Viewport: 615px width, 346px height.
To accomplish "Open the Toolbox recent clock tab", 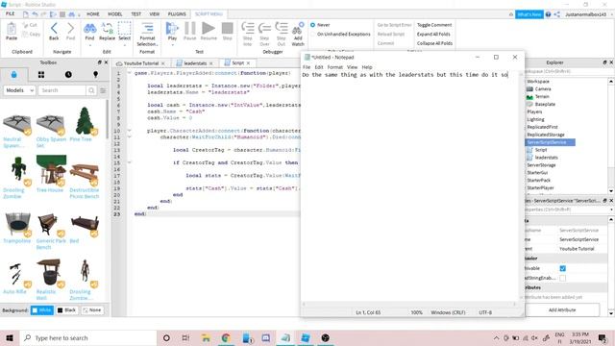I will [x=68, y=75].
